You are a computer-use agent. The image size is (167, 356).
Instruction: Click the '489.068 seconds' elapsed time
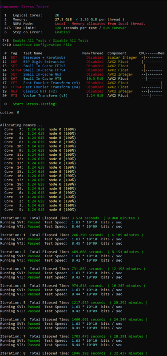point(87,252)
